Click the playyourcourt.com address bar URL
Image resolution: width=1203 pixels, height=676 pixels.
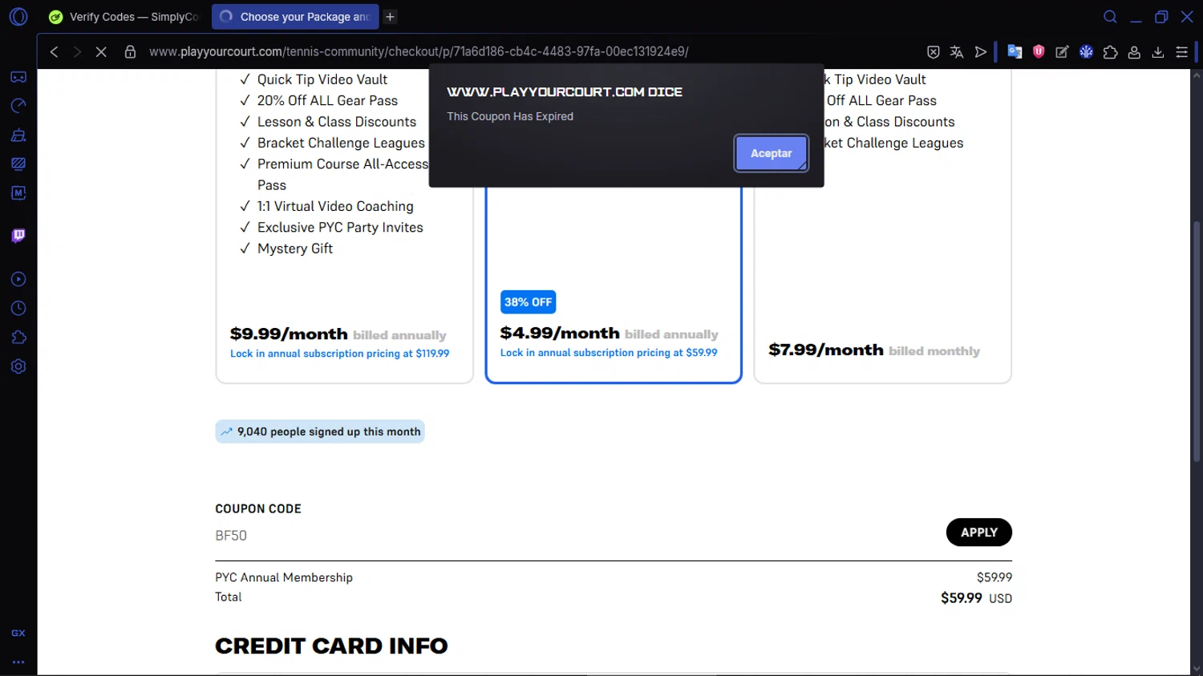[419, 52]
